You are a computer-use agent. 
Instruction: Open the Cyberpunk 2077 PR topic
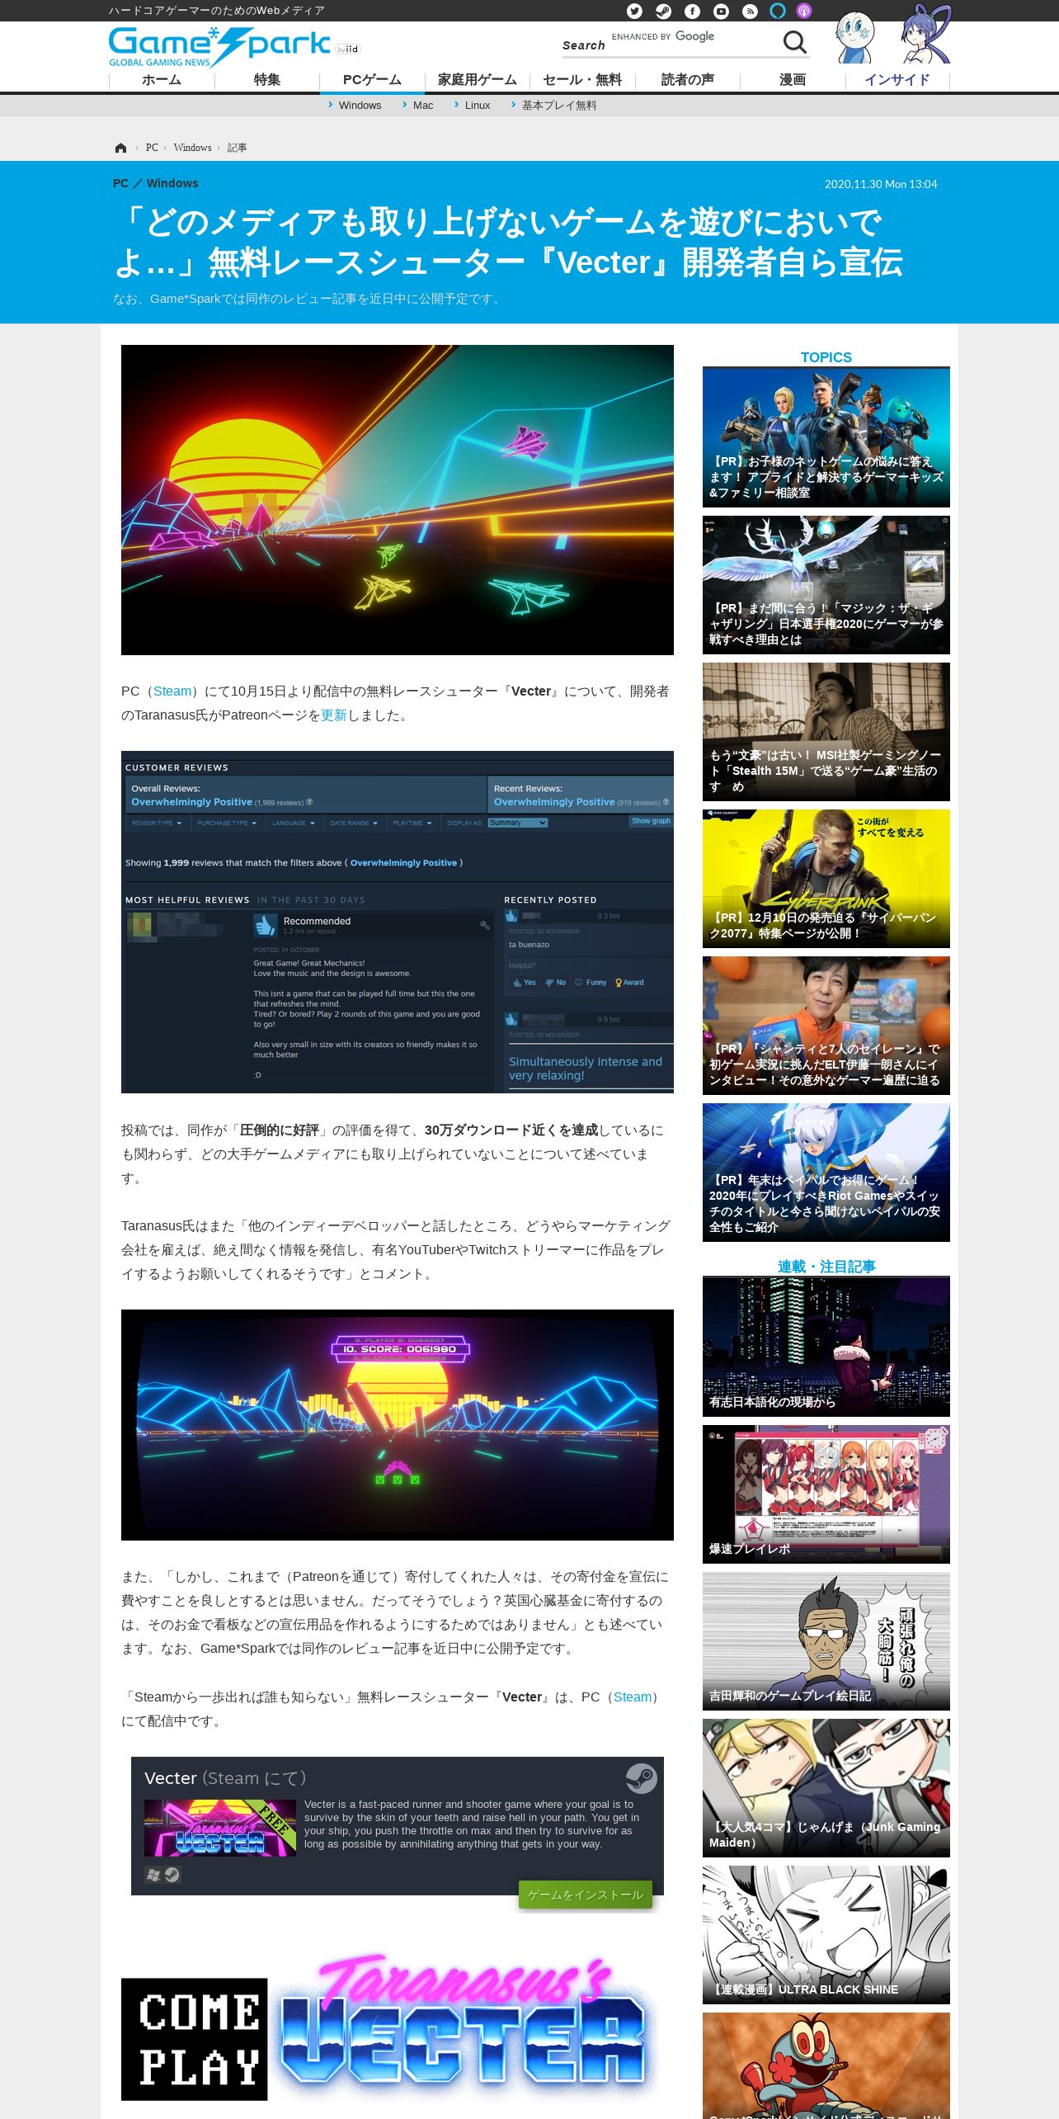click(x=826, y=879)
